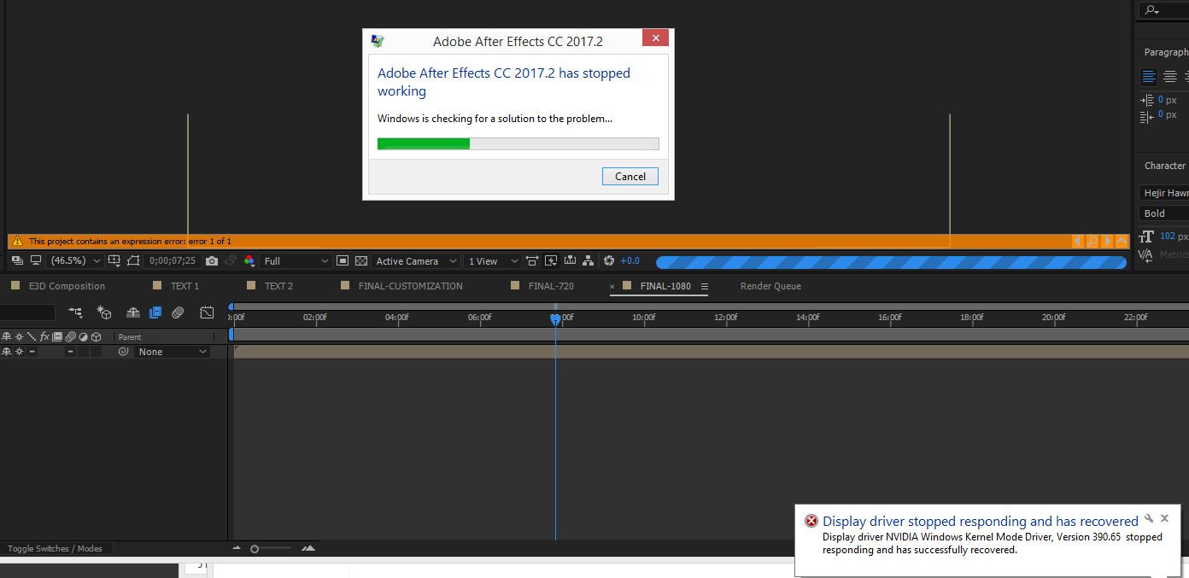Click the fx effects column header icon
Viewport: 1189px width, 578px height.
click(x=44, y=336)
